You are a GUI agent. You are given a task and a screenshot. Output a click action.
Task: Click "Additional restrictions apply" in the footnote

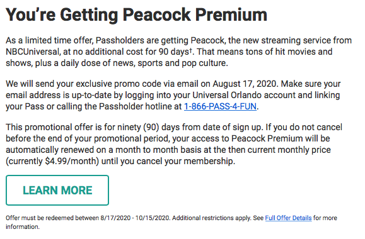211,218
